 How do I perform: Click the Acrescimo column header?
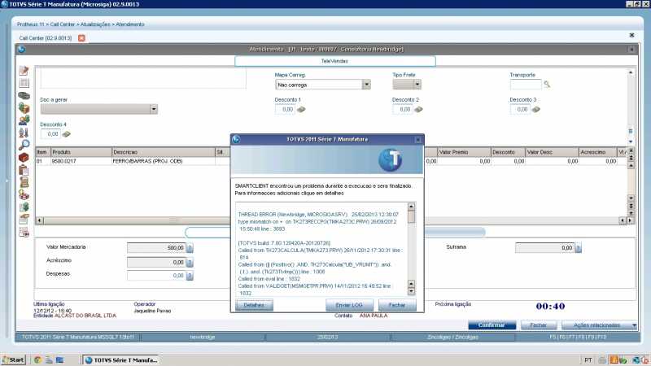point(598,152)
